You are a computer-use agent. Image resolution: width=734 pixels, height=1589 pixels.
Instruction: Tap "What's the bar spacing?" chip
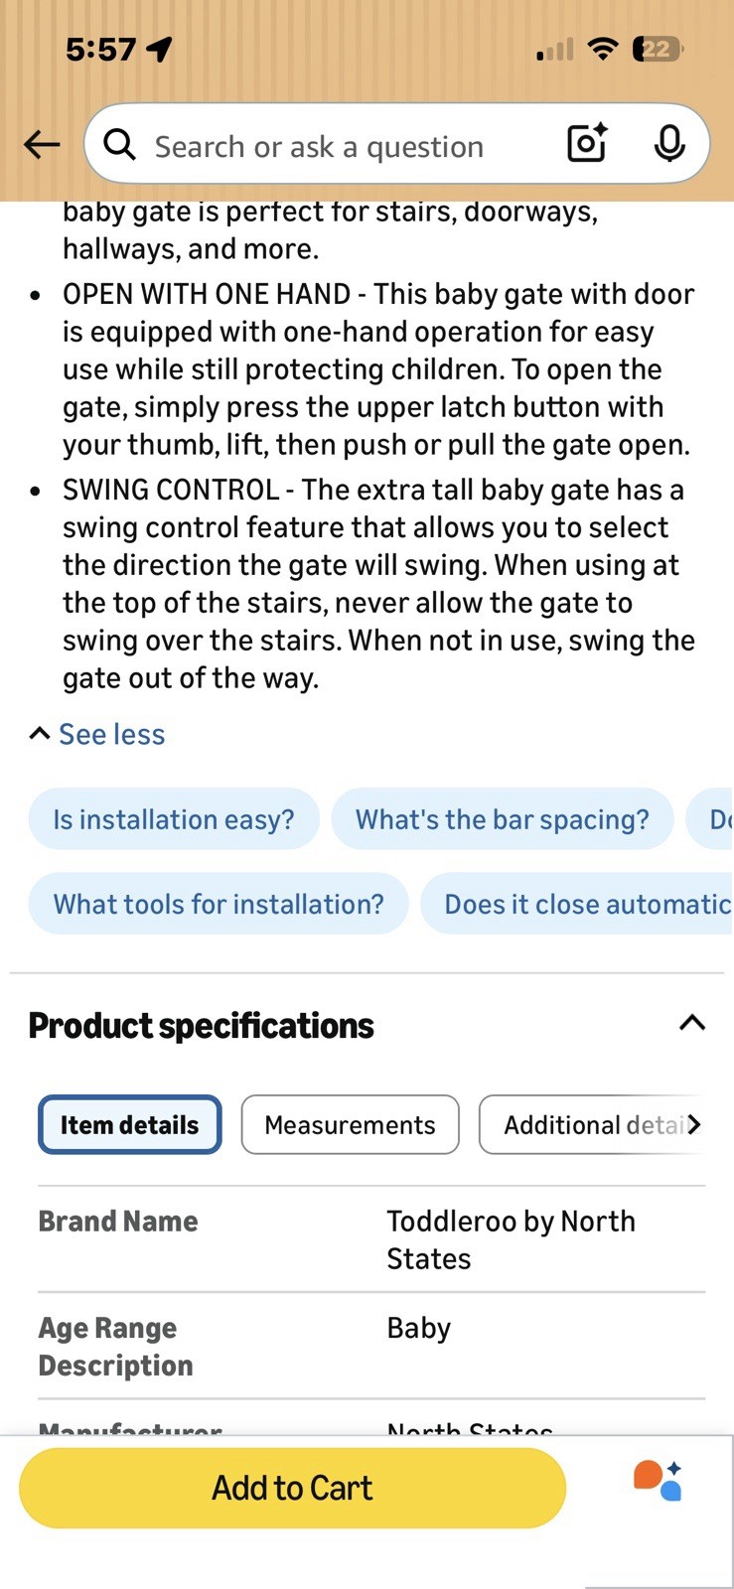coord(503,819)
